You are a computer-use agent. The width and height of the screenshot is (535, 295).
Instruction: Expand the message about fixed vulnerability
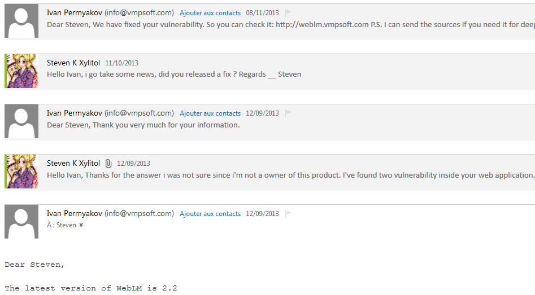point(291,24)
